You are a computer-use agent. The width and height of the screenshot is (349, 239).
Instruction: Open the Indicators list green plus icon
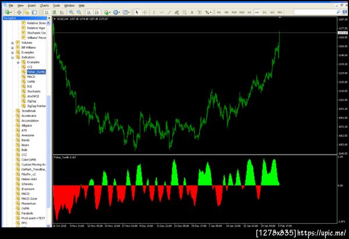click(106, 12)
